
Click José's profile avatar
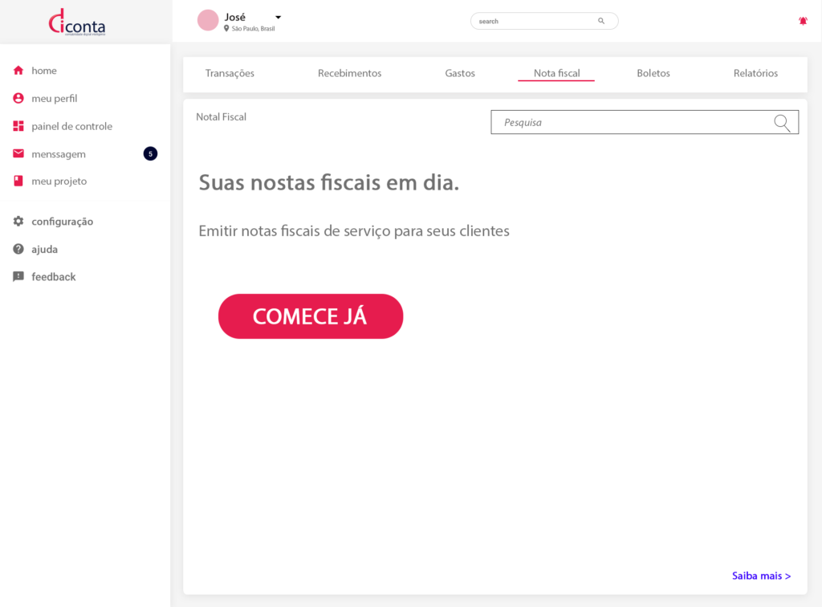[x=208, y=21]
